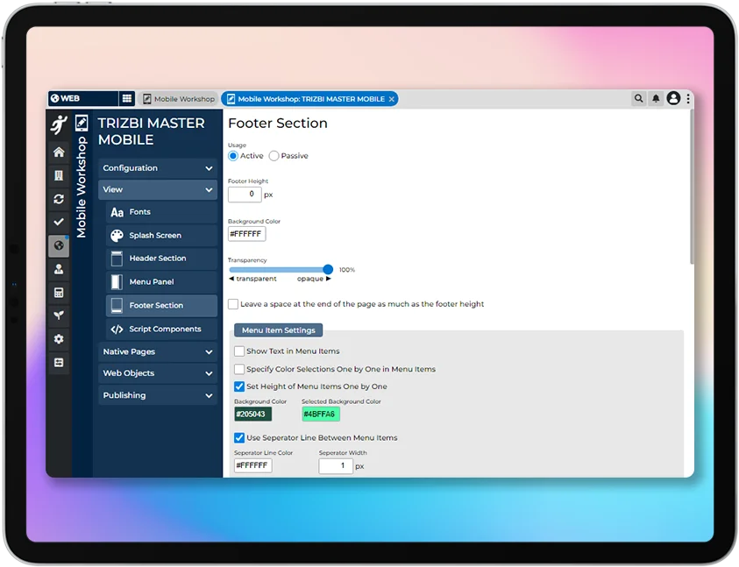Image resolution: width=739 pixels, height=567 pixels.
Task: Click the refresh/sync icon in the sidebar
Action: click(58, 199)
